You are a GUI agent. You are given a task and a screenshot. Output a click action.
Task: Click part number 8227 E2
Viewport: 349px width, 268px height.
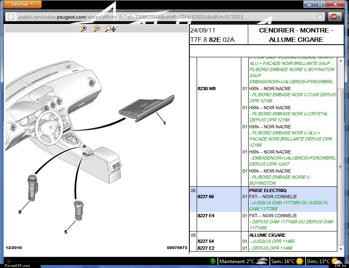(206, 248)
